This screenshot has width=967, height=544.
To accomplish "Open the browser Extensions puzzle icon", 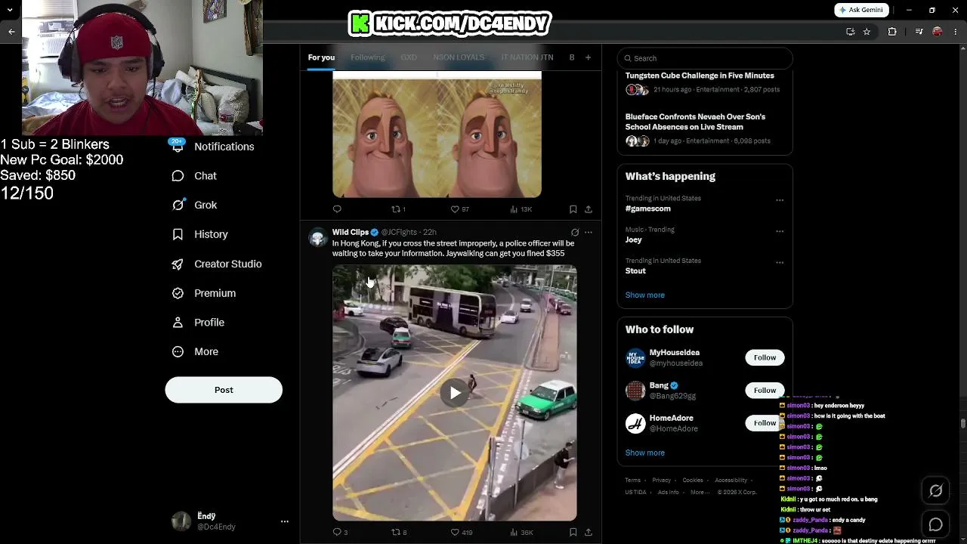I will coord(892,32).
